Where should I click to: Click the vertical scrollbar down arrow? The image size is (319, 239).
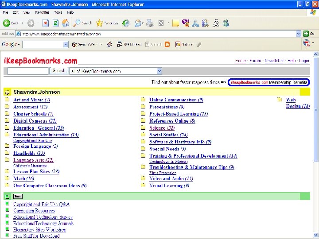click(315, 235)
